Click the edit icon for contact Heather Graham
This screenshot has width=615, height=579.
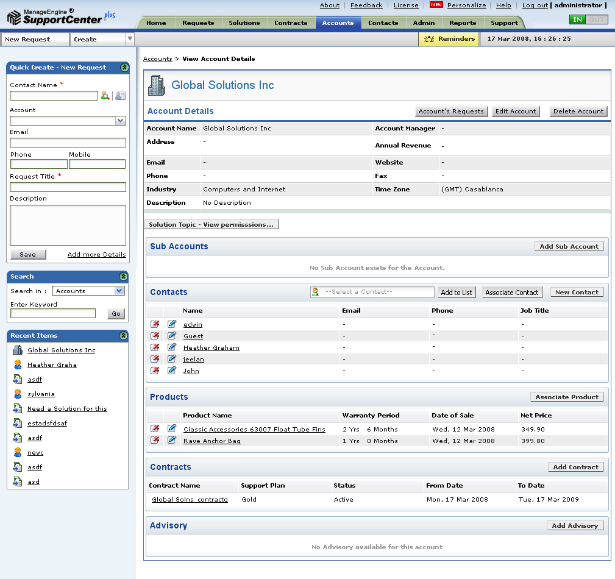tap(172, 347)
